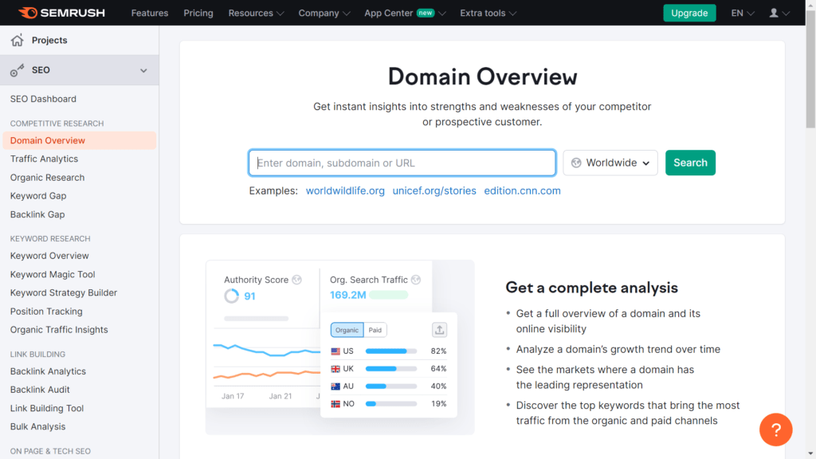The height and width of the screenshot is (459, 816).
Task: Click the Projects home icon
Action: point(18,40)
